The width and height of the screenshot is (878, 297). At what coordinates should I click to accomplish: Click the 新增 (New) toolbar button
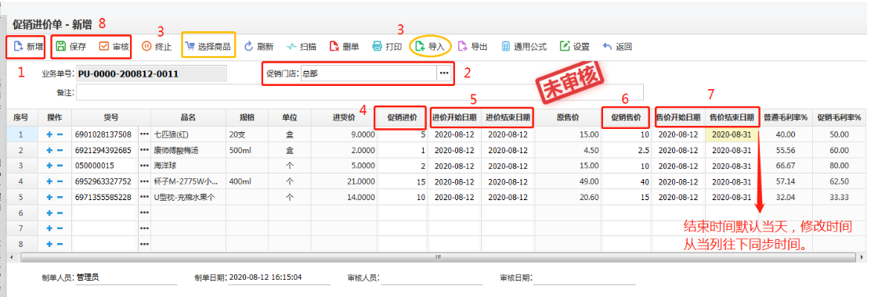27,47
